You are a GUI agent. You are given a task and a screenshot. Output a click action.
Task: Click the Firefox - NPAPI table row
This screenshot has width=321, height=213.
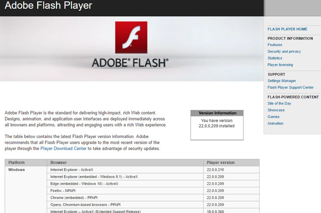(153, 191)
